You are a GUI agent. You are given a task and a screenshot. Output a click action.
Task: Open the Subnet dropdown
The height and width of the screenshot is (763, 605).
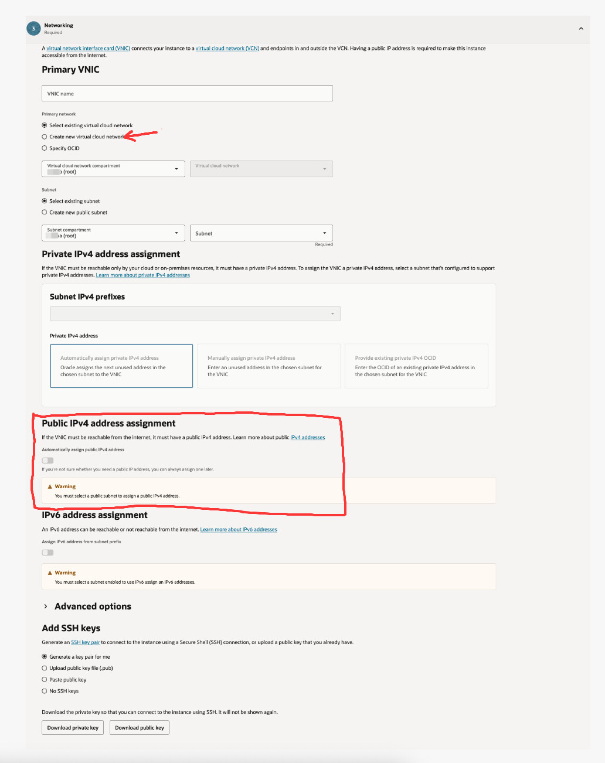261,233
